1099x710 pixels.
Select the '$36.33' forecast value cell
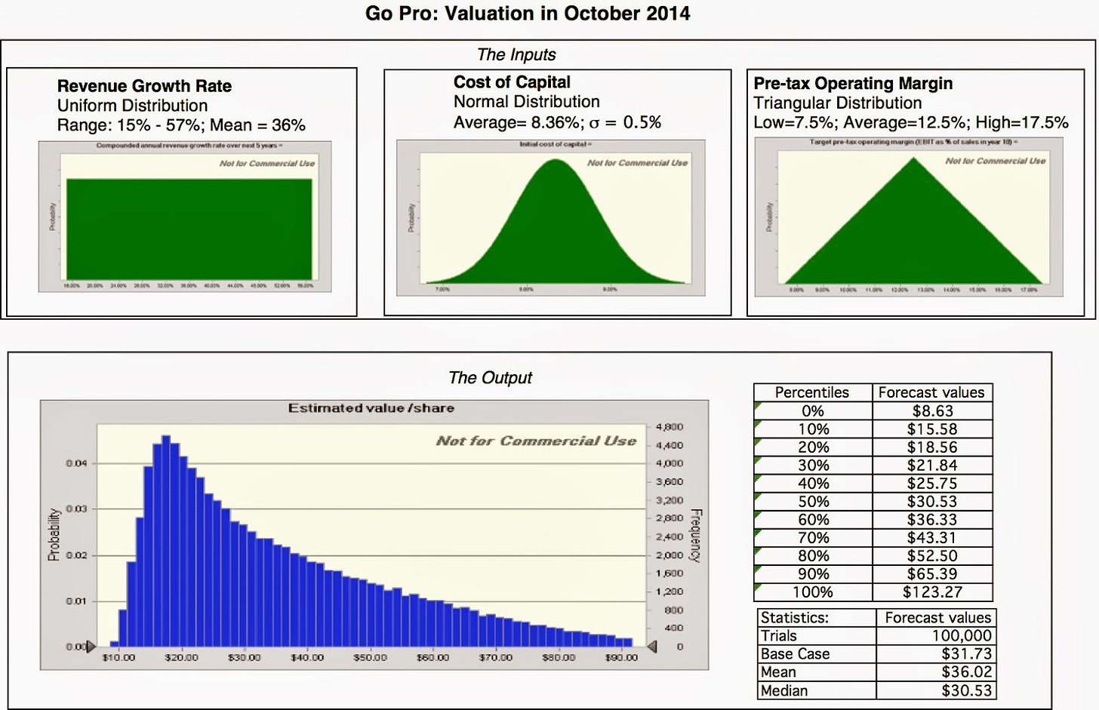[x=932, y=519]
